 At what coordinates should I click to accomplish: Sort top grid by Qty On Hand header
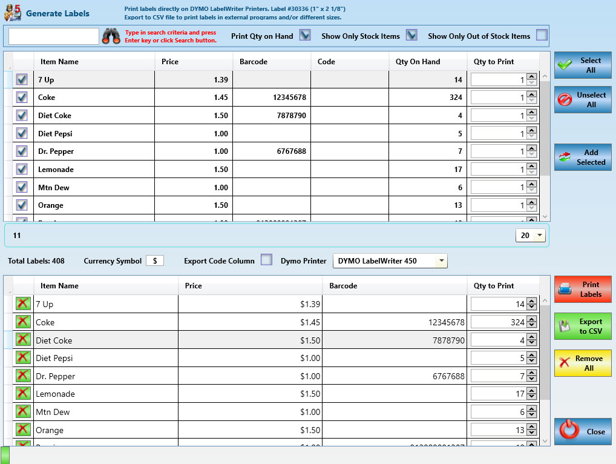click(428, 61)
